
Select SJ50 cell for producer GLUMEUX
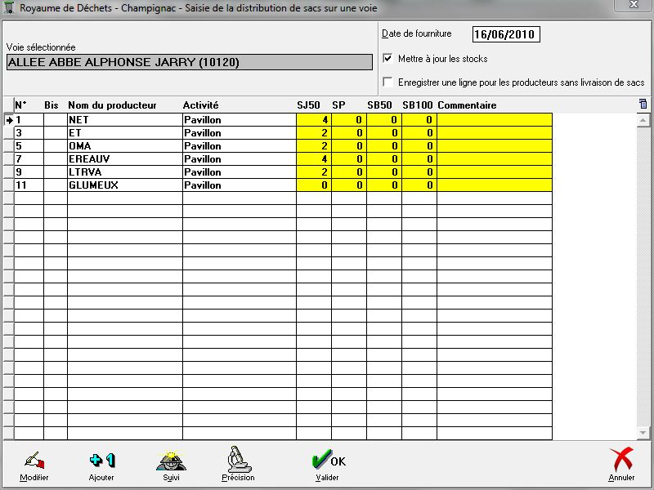[313, 185]
